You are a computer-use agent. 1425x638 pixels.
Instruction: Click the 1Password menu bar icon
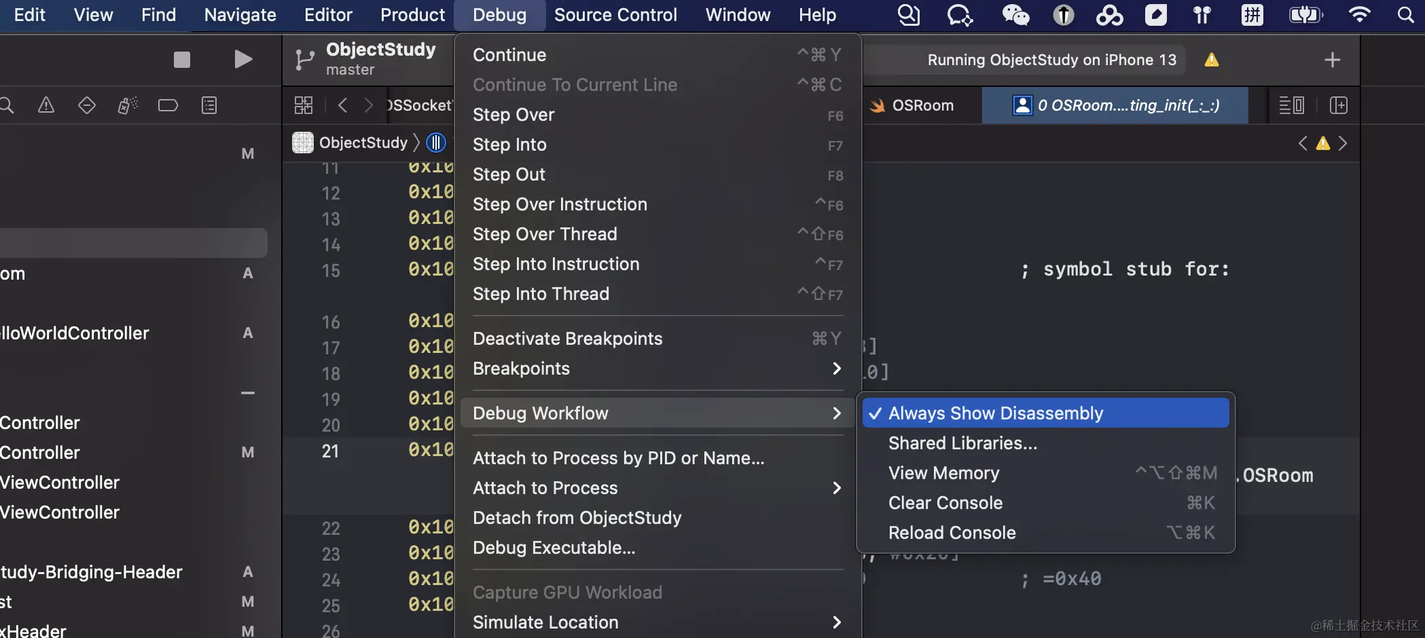pos(1064,15)
